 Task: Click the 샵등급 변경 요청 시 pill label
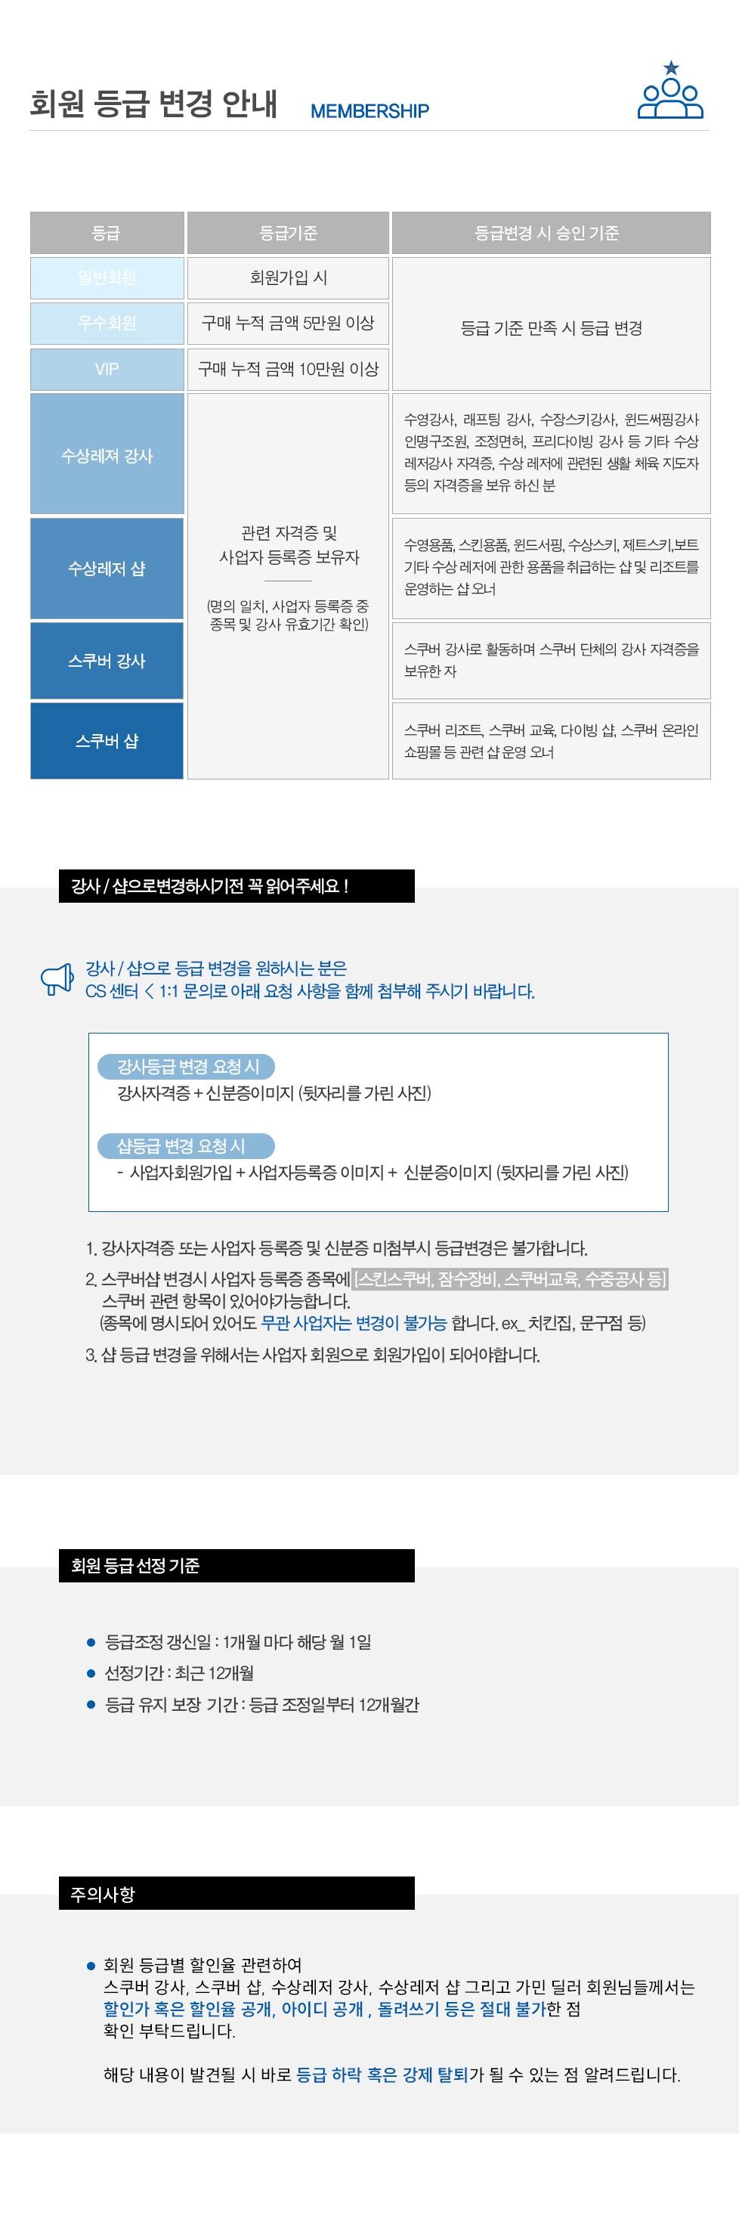[x=185, y=1145]
